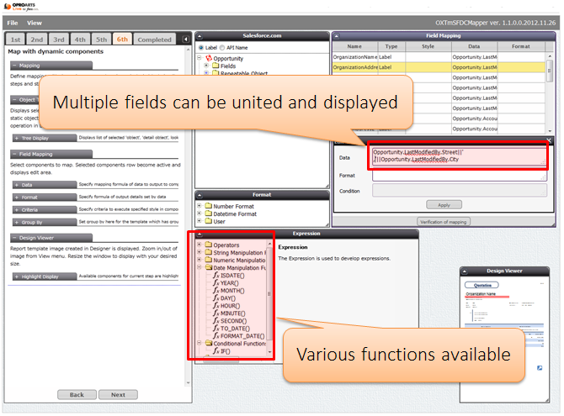Collapse the Opportunity tree node
The image size is (564, 416).
[199, 58]
